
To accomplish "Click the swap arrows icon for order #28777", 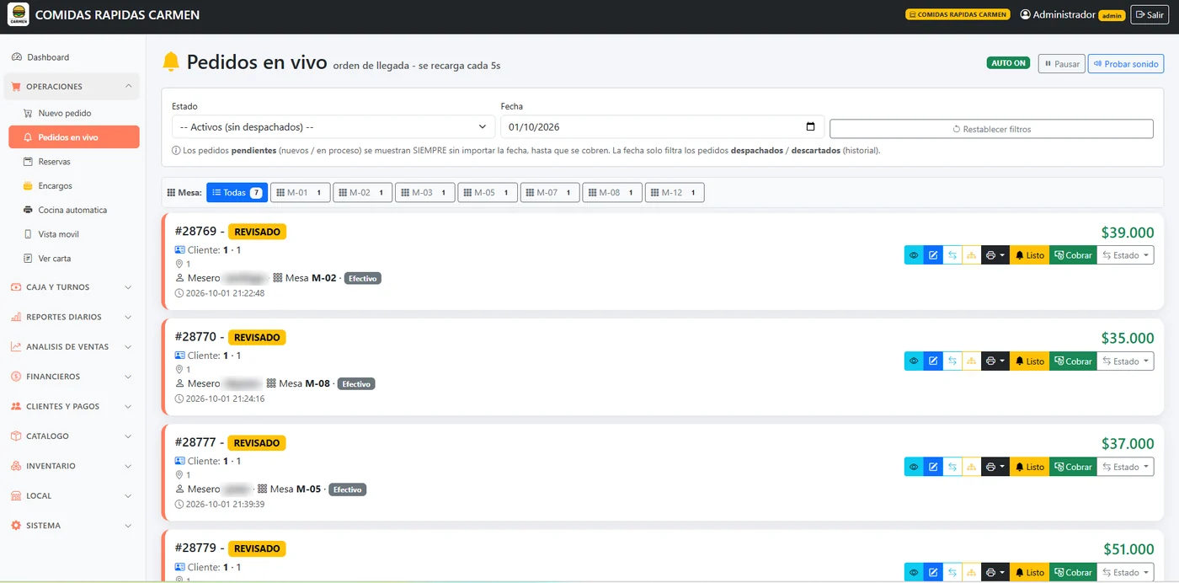I will (x=952, y=467).
